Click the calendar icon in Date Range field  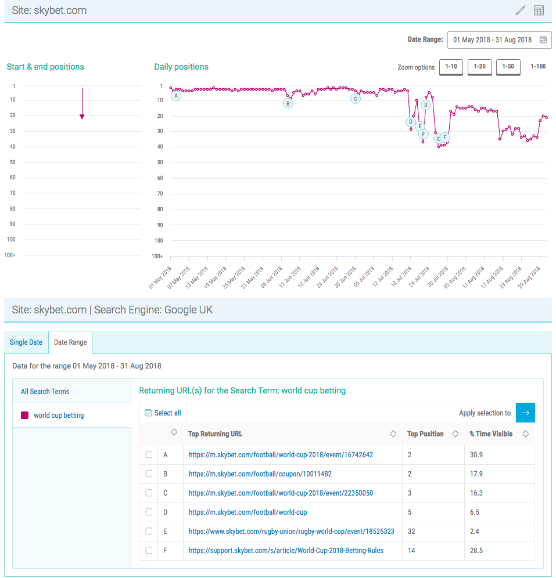click(x=543, y=40)
